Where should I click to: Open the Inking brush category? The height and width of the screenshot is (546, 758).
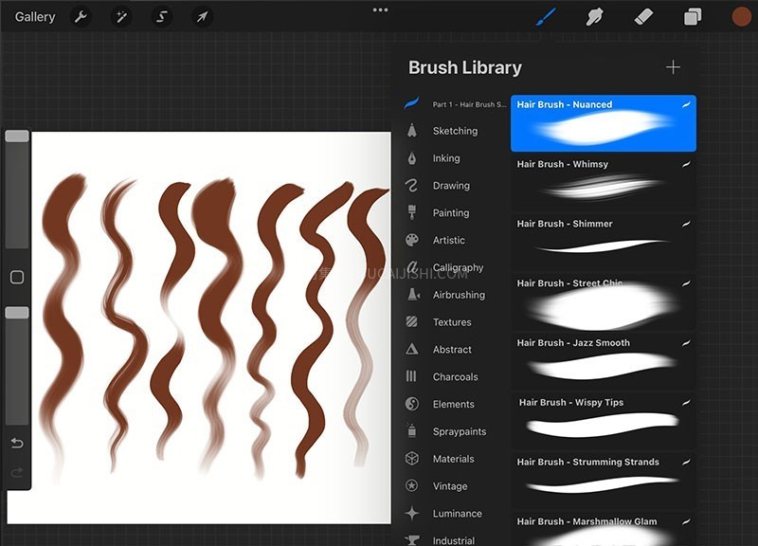(446, 158)
